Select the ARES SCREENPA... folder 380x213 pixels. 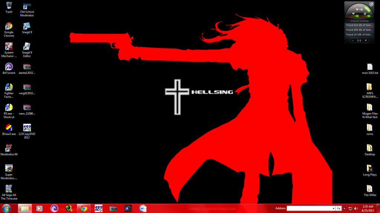tap(370, 91)
